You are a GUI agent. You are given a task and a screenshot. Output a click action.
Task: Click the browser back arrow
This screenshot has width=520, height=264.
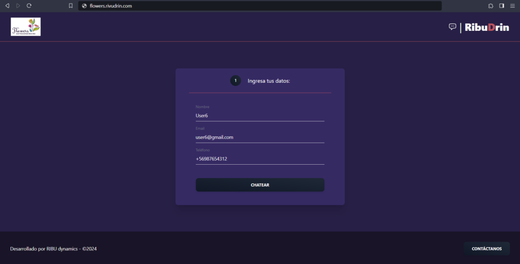[x=7, y=6]
